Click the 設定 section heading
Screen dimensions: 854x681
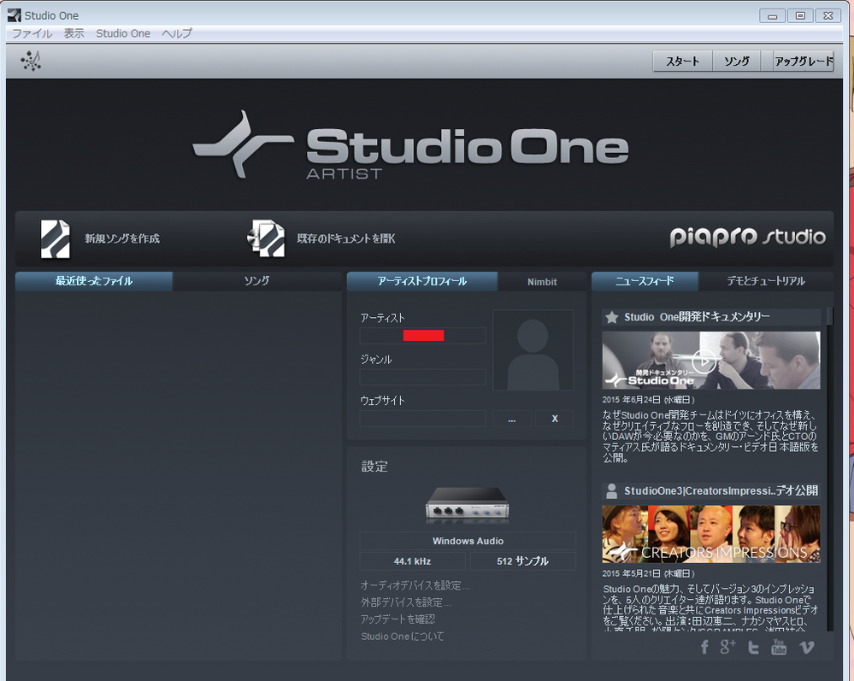tap(374, 467)
